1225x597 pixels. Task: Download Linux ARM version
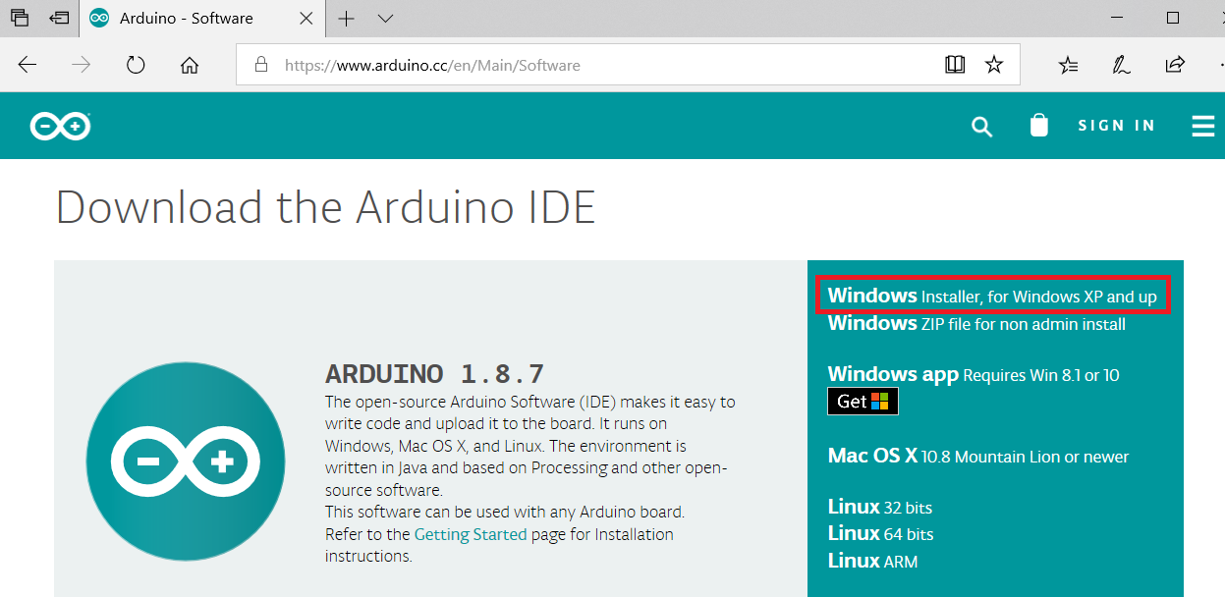pyautogui.click(x=873, y=561)
